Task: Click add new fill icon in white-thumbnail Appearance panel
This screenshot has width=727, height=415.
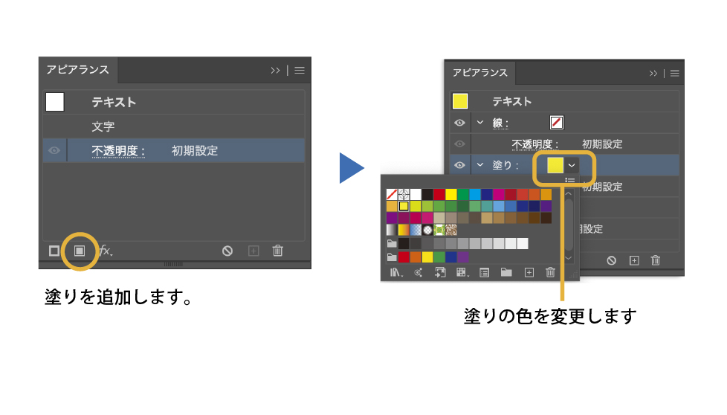Action: pyautogui.click(x=80, y=251)
